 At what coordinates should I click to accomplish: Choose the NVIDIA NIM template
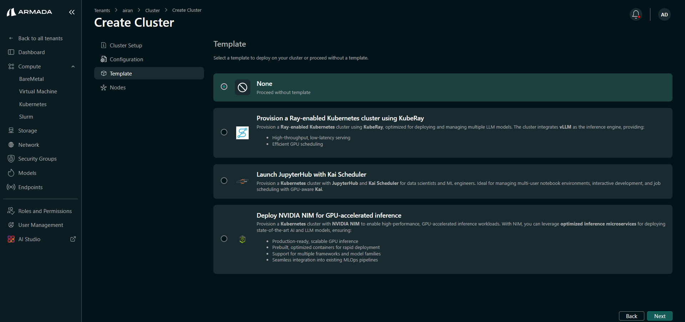click(x=224, y=239)
